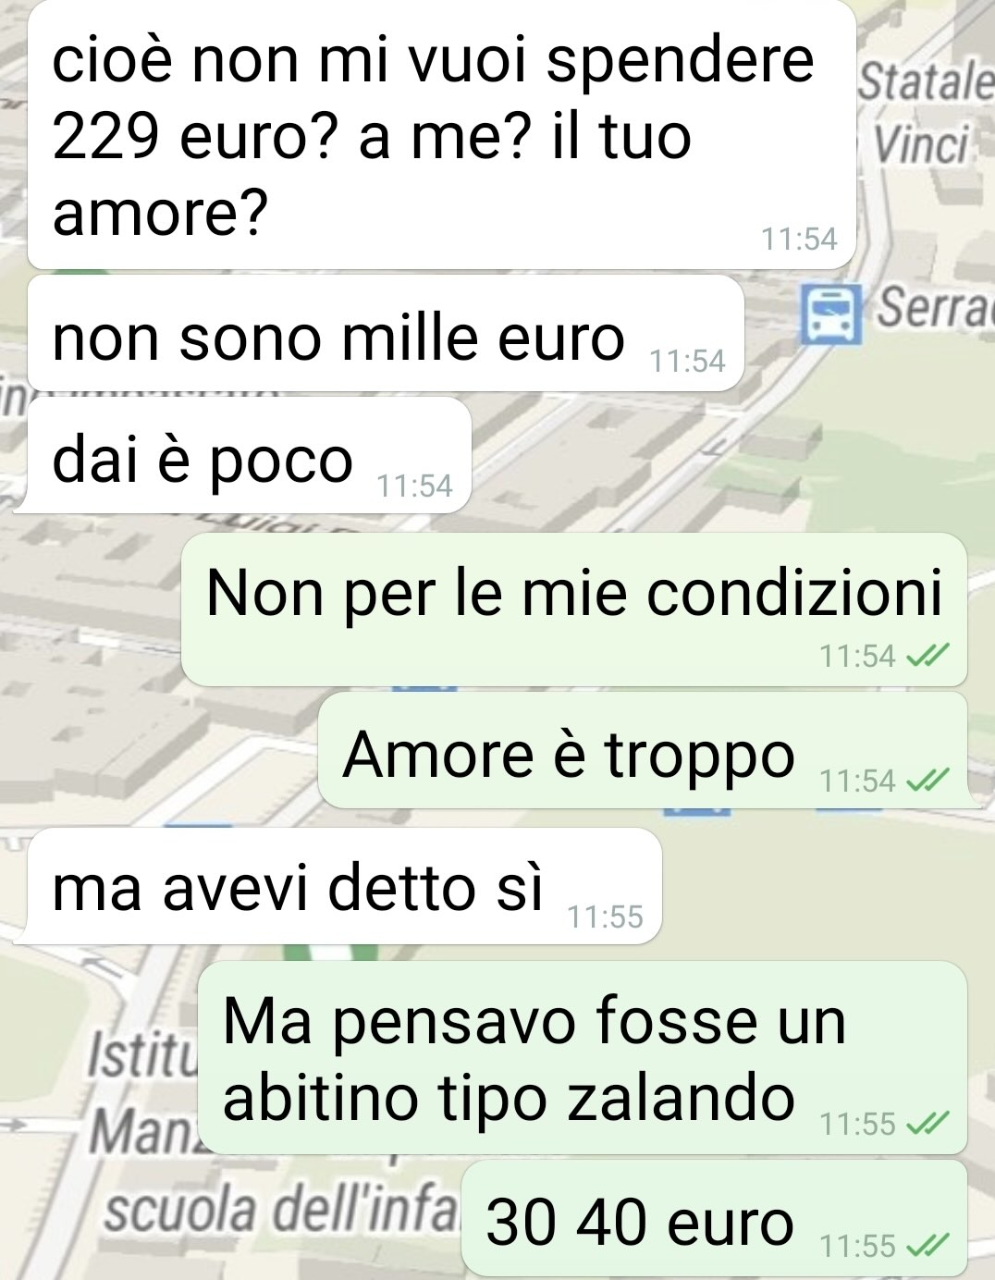Tap read checkmarks on 'Amore è troppo'
The image size is (995, 1280).
click(x=924, y=782)
